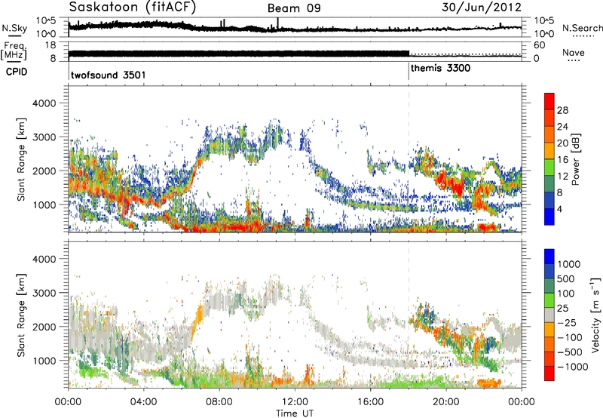This screenshot has width=603, height=418.
Task: Select light green 12–16 dB Power colorbar segment
Action: click(x=549, y=168)
